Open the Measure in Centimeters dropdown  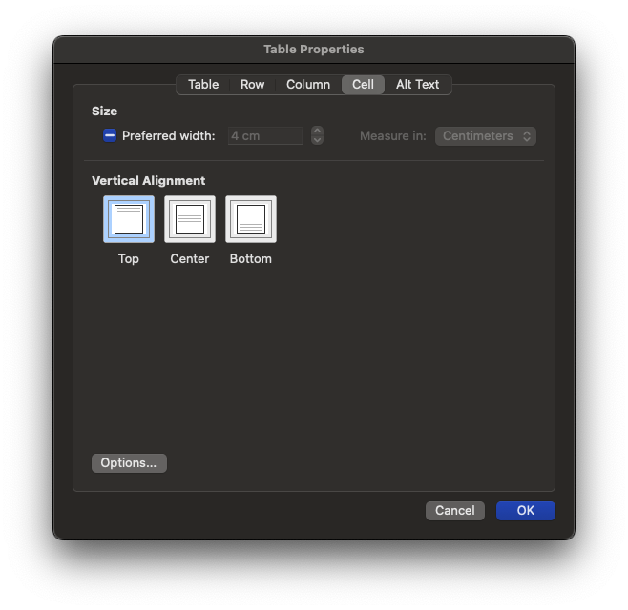[x=485, y=136]
